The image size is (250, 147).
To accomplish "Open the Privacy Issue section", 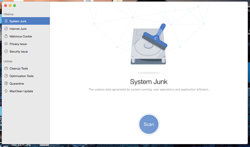I will pos(26,44).
